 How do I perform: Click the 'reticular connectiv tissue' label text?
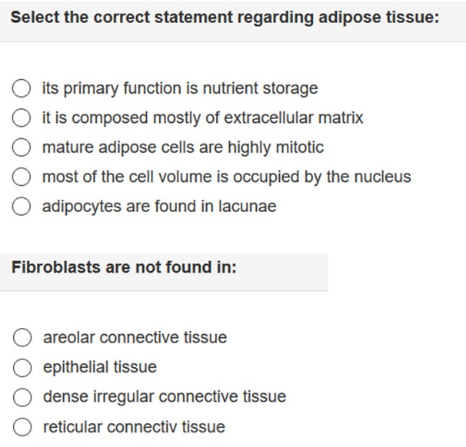pyautogui.click(x=134, y=427)
